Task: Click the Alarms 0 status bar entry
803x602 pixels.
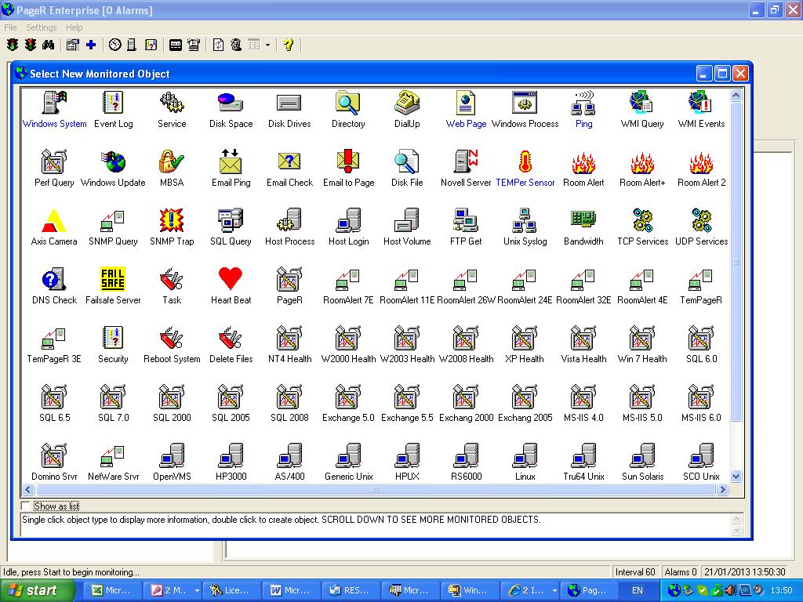Action: [680, 571]
